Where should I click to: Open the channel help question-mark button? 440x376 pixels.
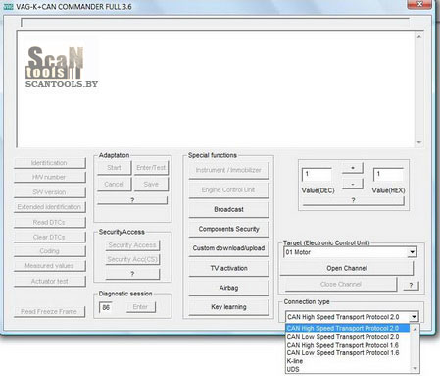pos(411,286)
